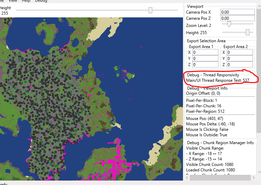Viewport: 261px width, 185px height.
Task: Click the horizontal scrollbar right arrow
Action: click(x=254, y=178)
